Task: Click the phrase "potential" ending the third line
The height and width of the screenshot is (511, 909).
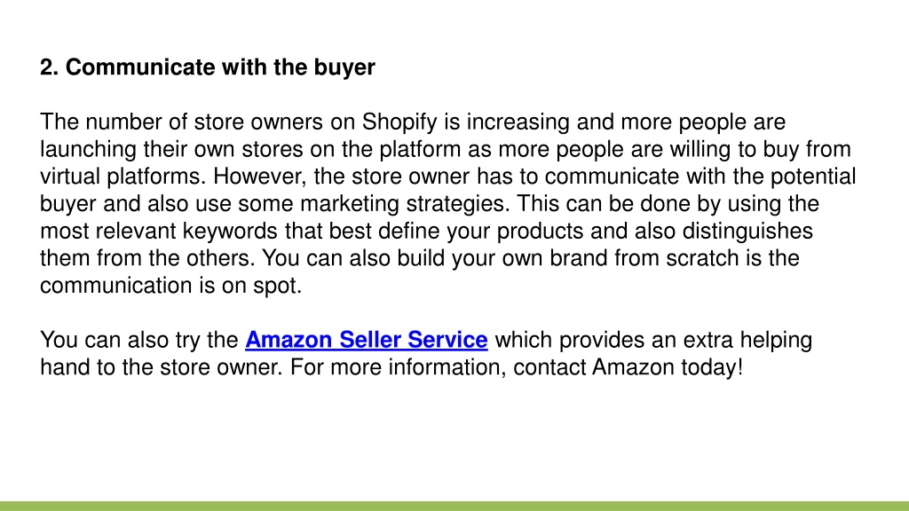Action: click(x=813, y=177)
